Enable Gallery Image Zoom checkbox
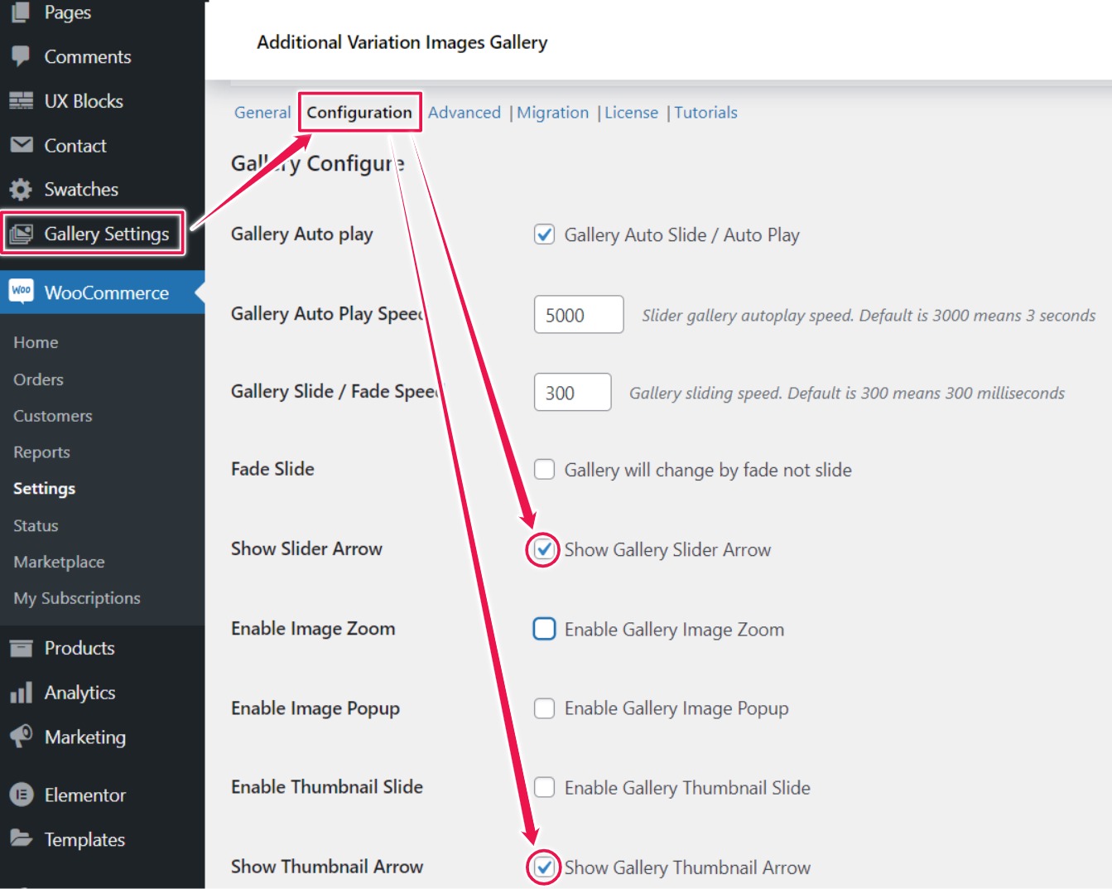 [x=544, y=629]
